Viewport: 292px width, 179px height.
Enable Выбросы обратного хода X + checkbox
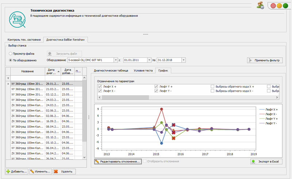(x=212, y=87)
